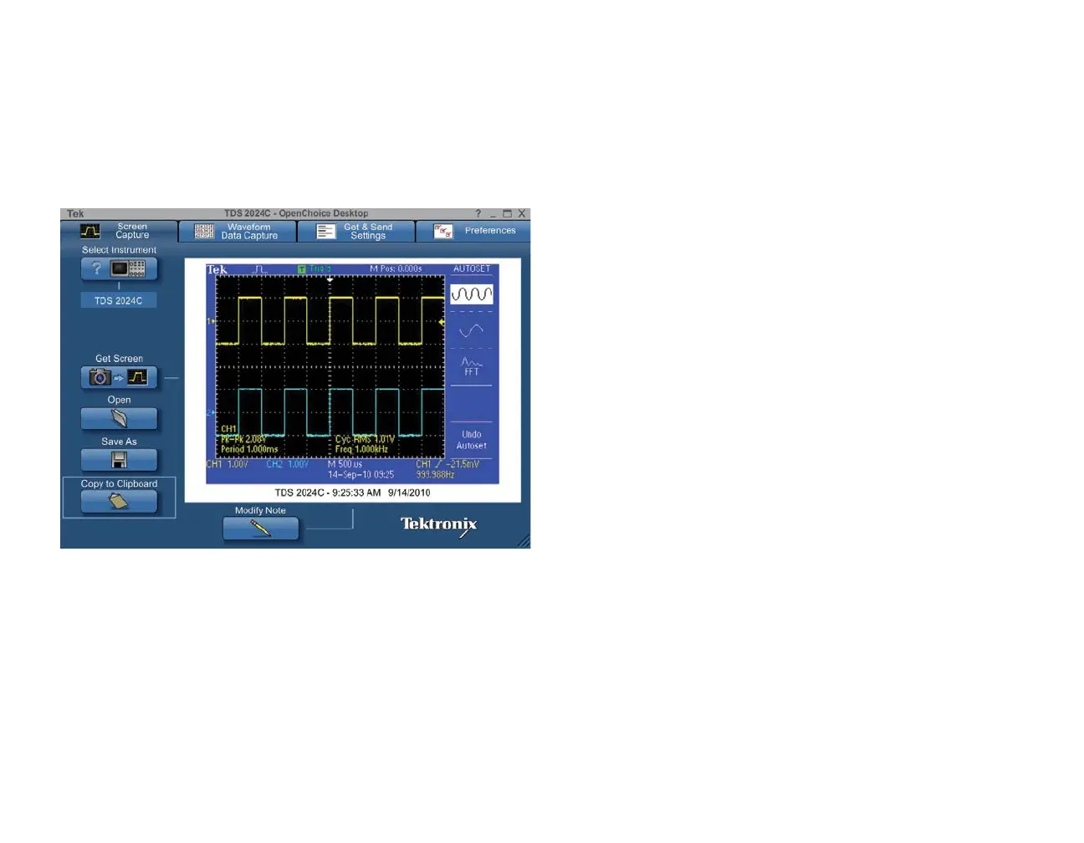Click the caption TDS 2024C - 9:25:33 AM

pyautogui.click(x=353, y=493)
